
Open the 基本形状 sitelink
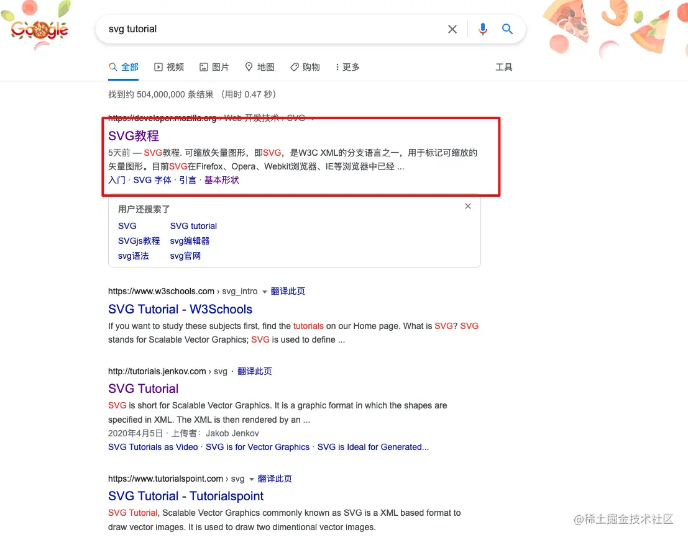[x=222, y=180]
